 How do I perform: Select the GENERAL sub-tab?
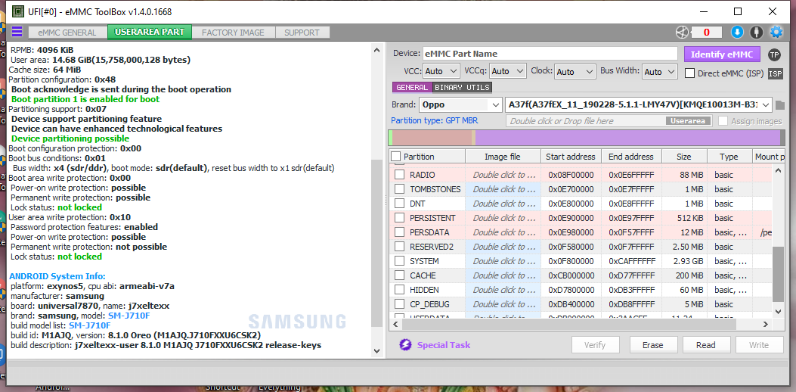412,88
